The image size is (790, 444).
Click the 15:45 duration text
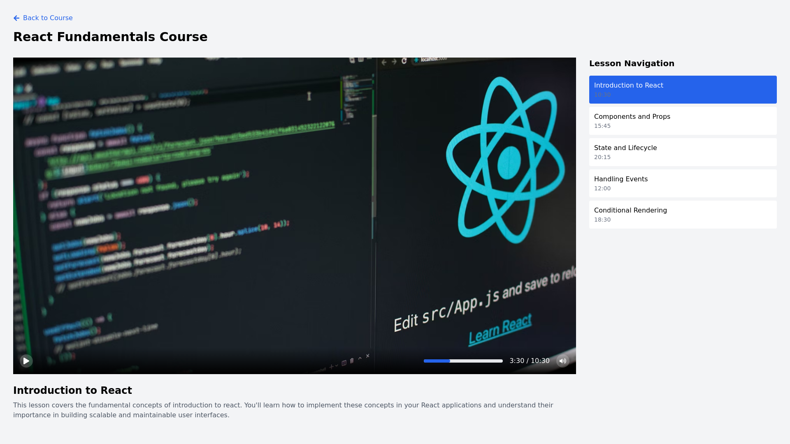click(x=602, y=126)
